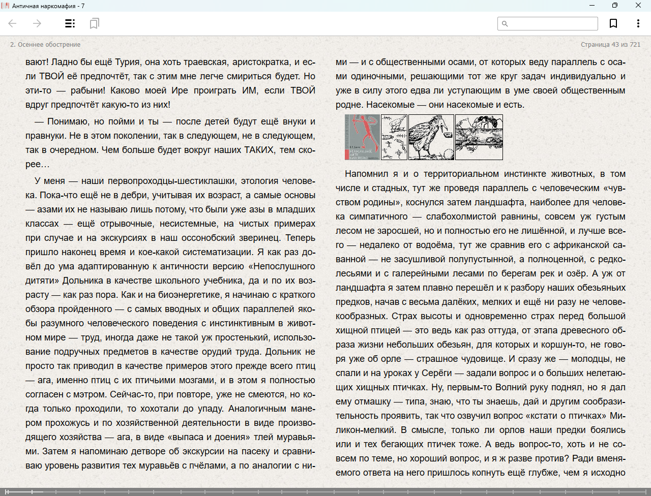Show the saved bookmarks panel

tap(94, 23)
